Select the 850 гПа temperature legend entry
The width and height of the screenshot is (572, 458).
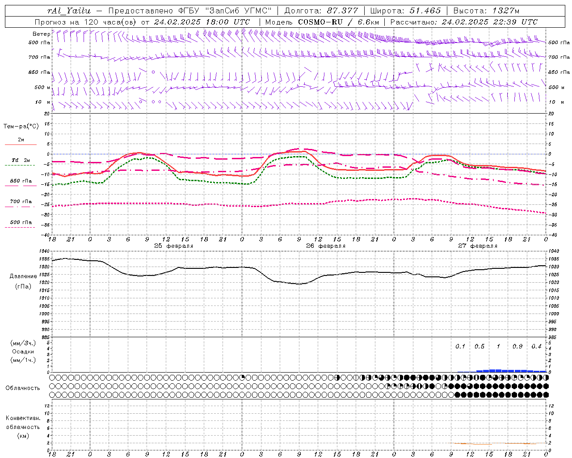pos(21,181)
